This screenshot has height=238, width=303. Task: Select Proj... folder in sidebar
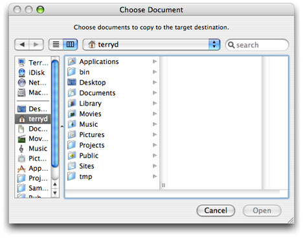click(34, 178)
